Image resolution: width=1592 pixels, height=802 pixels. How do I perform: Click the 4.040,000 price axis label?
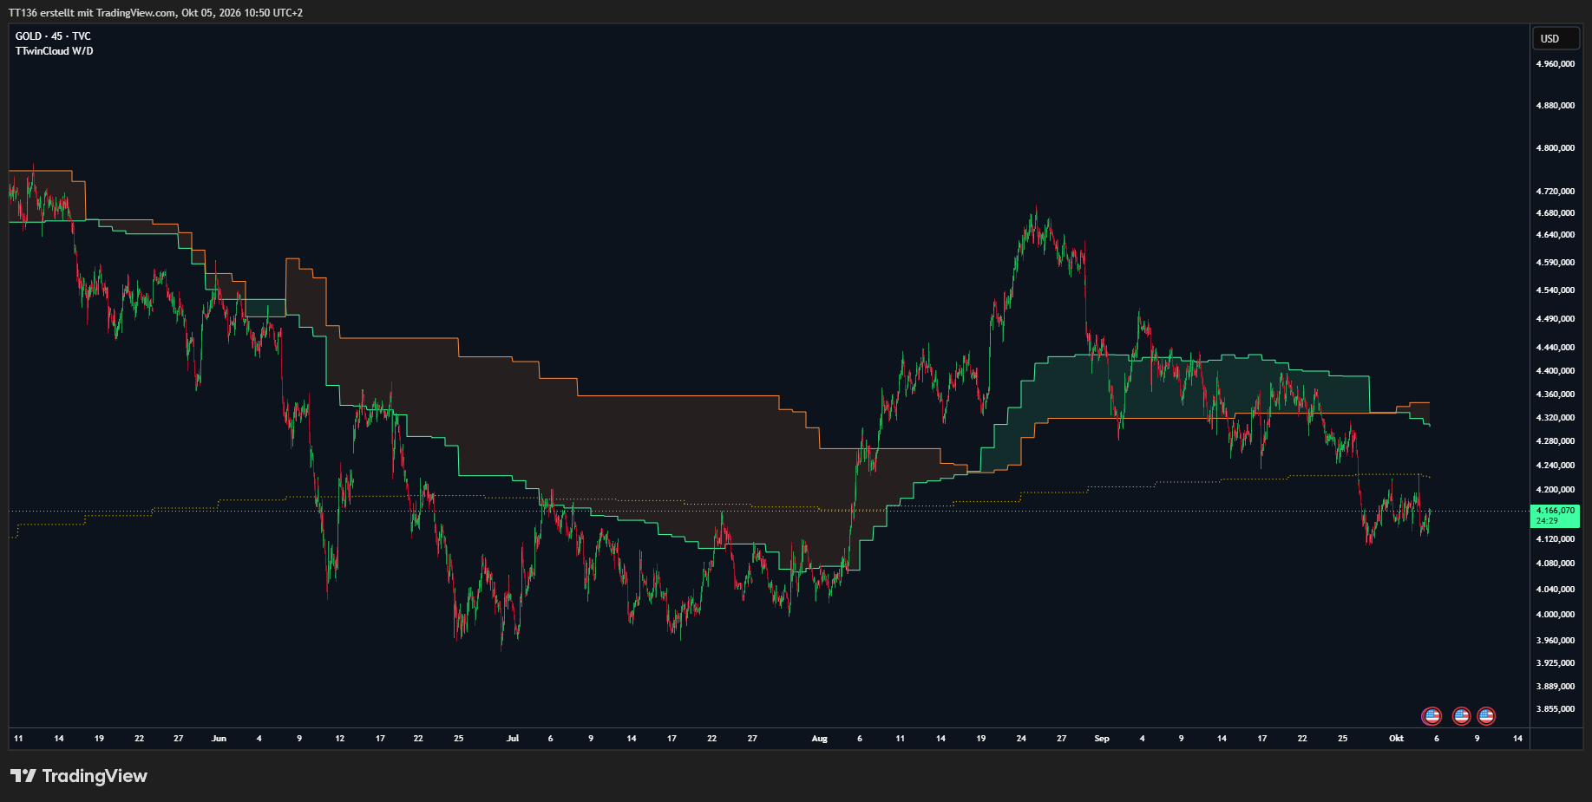[x=1556, y=590]
